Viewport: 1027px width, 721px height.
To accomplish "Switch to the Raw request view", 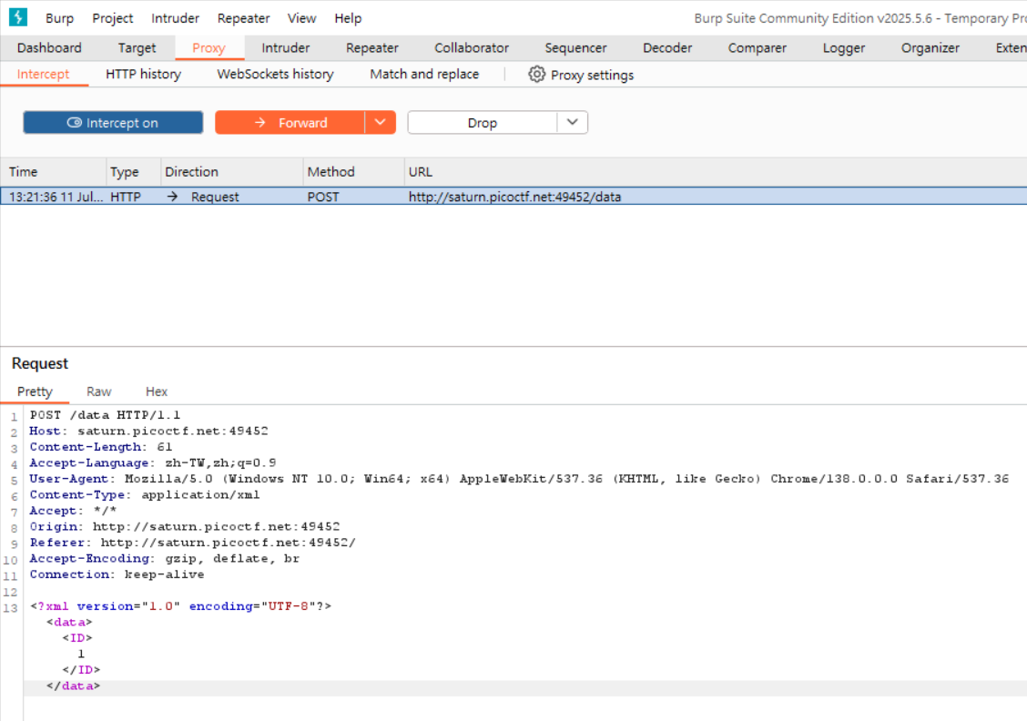I will click(99, 391).
